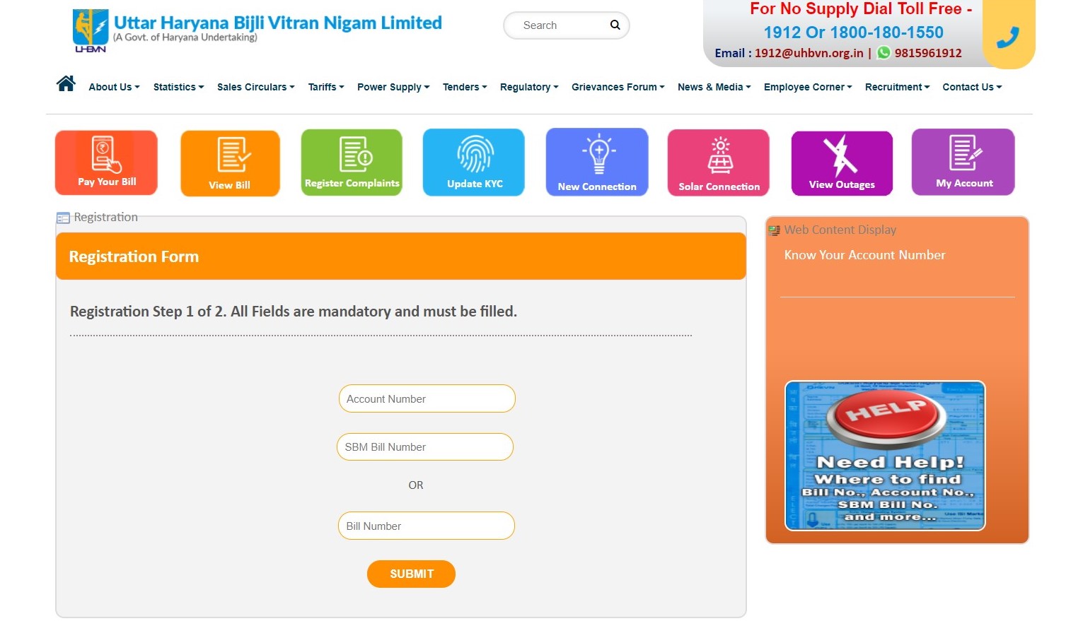Click the Uttar Haryana Bijli Vitran Nigam title
Screen dimensions: 1083x621
pos(277,23)
